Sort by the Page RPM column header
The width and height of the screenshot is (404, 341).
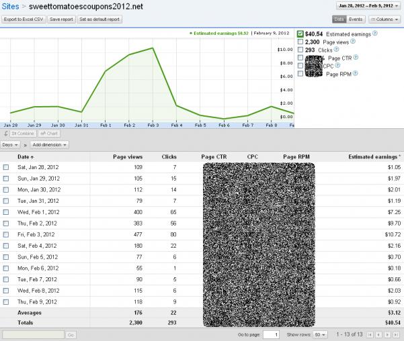(296, 156)
